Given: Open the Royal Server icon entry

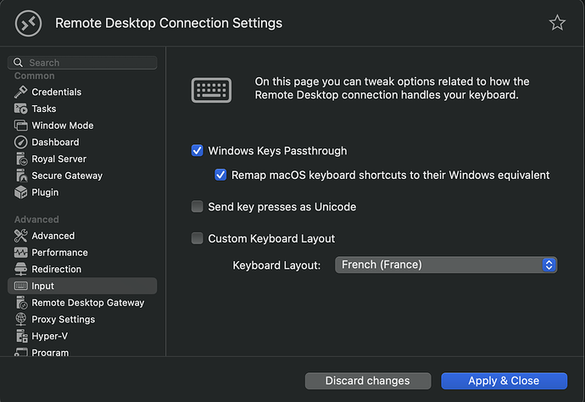Looking at the screenshot, I should (21, 159).
